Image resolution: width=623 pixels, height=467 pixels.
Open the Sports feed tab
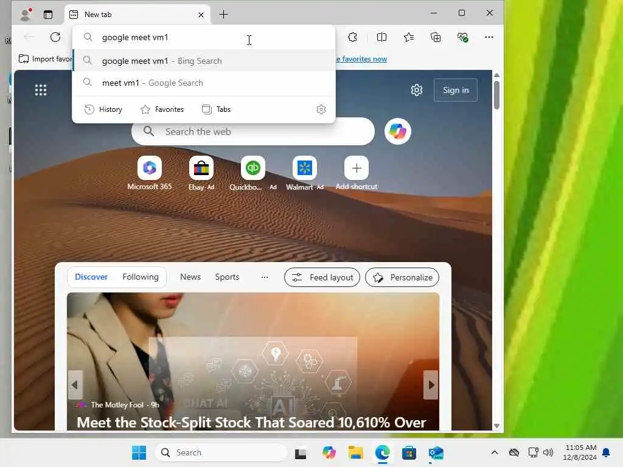(227, 277)
